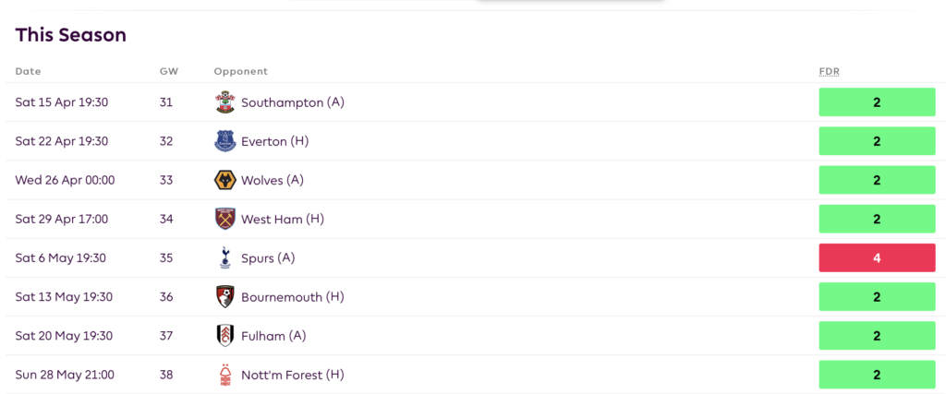The height and width of the screenshot is (394, 946).
Task: Select the green FDR 2 rating for Fulham
Action: coord(877,336)
